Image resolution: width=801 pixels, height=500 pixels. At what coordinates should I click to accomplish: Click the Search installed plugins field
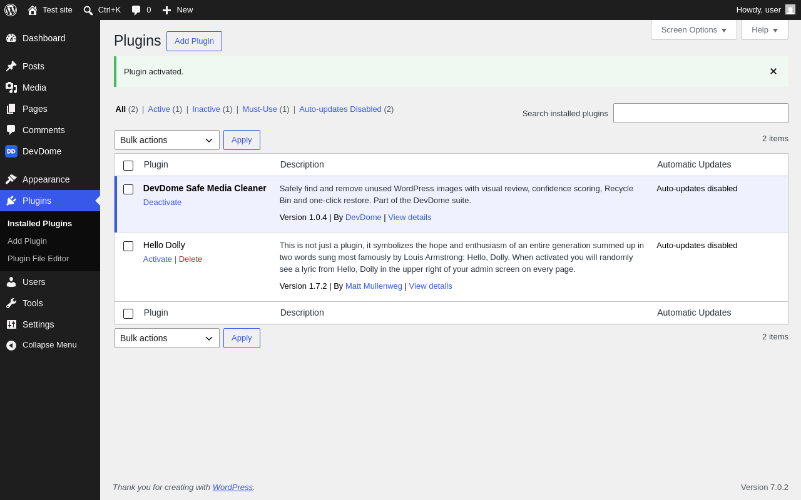pos(701,113)
